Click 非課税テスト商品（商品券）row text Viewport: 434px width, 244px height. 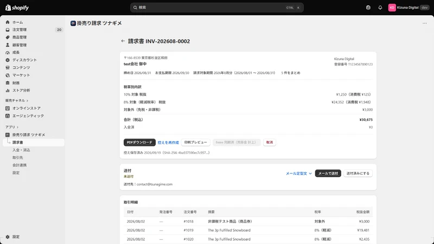tap(230, 221)
